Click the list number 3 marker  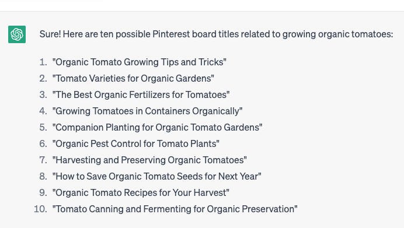point(43,94)
